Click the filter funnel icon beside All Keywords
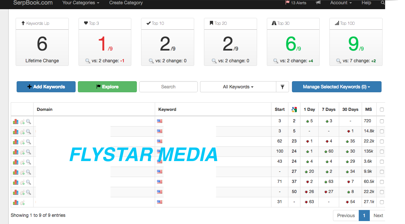The height and width of the screenshot is (224, 405). pos(282,87)
